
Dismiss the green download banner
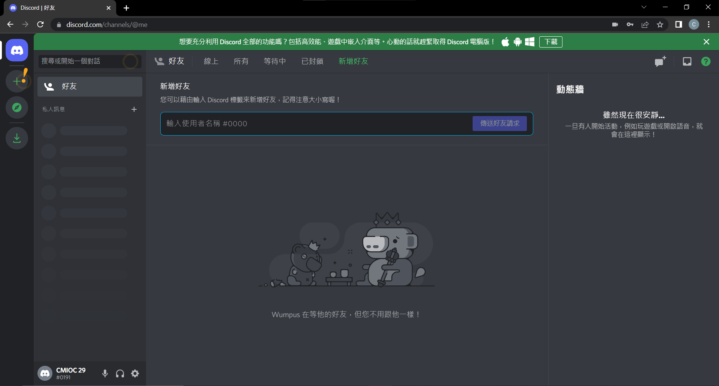coord(706,42)
